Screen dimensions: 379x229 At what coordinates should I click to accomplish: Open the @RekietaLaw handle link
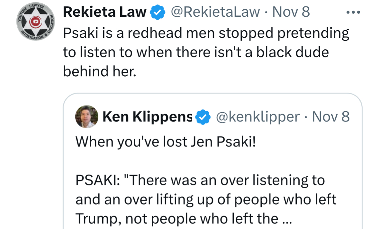point(215,12)
